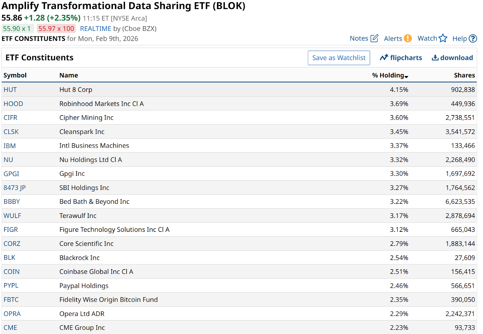Click the Notes pencil edit icon
This screenshot has width=483, height=334.
pyautogui.click(x=374, y=39)
